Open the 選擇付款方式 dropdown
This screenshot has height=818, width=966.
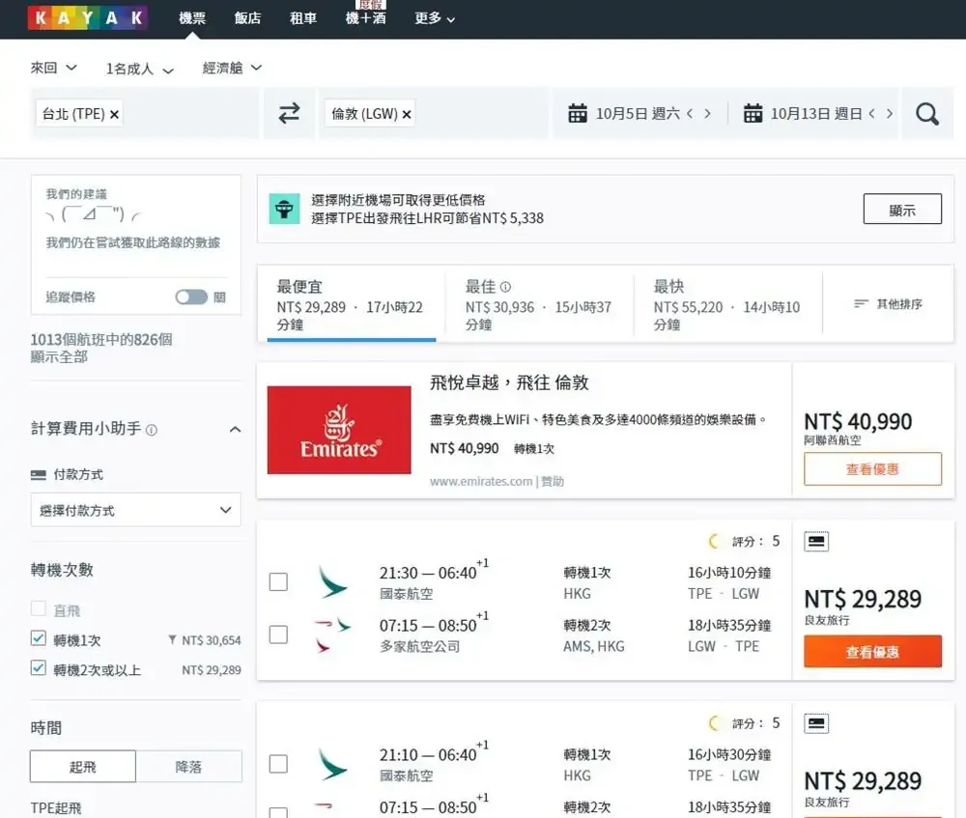(135, 510)
